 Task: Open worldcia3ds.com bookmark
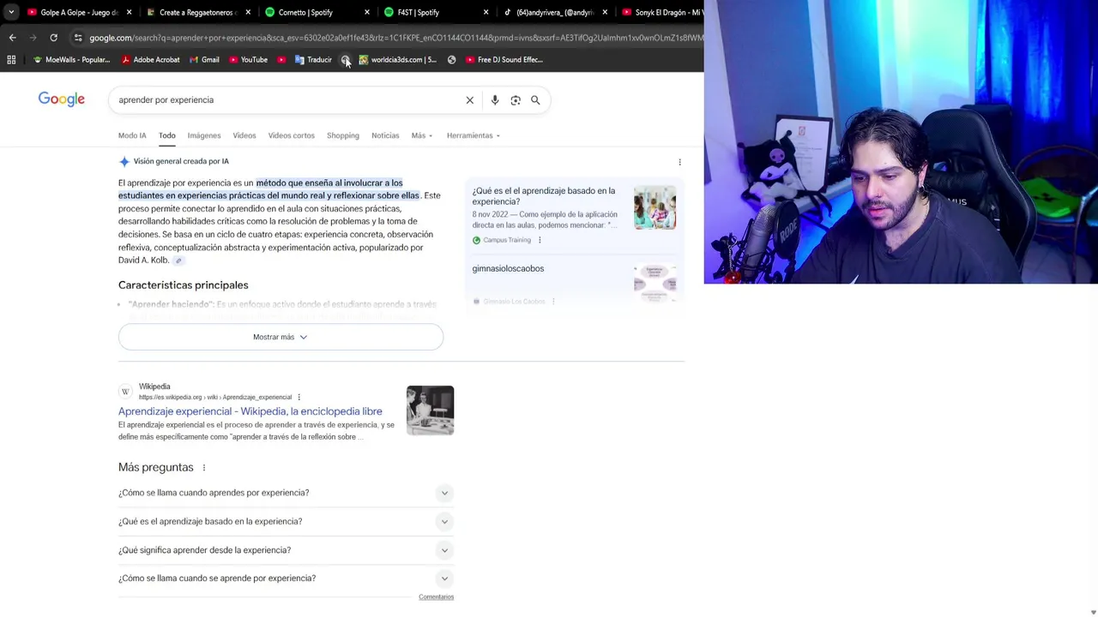tap(397, 60)
